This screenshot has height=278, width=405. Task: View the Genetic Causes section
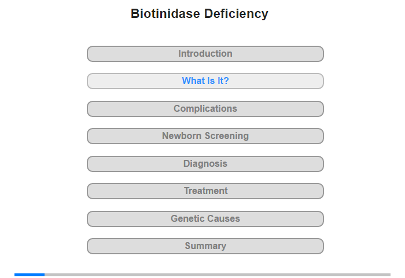(205, 219)
